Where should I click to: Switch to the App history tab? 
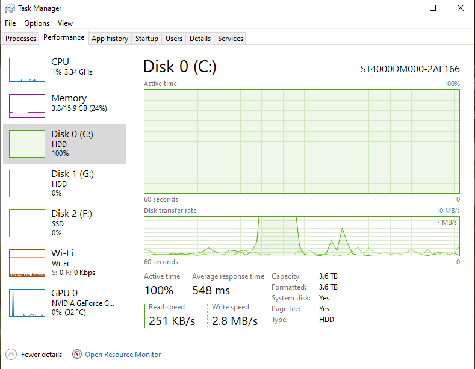(110, 39)
